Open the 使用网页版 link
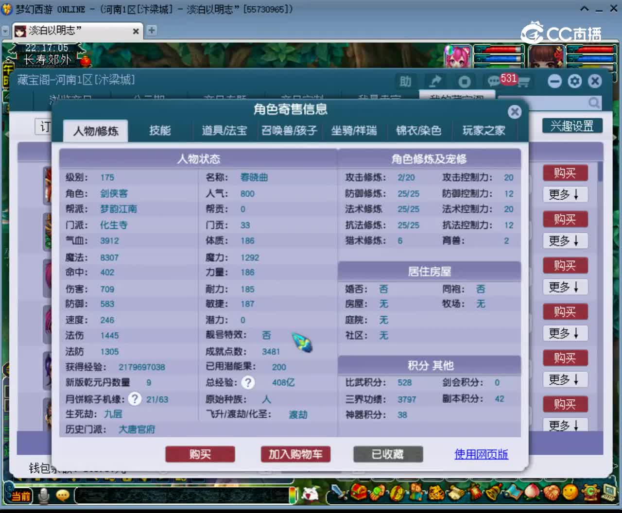 [481, 454]
